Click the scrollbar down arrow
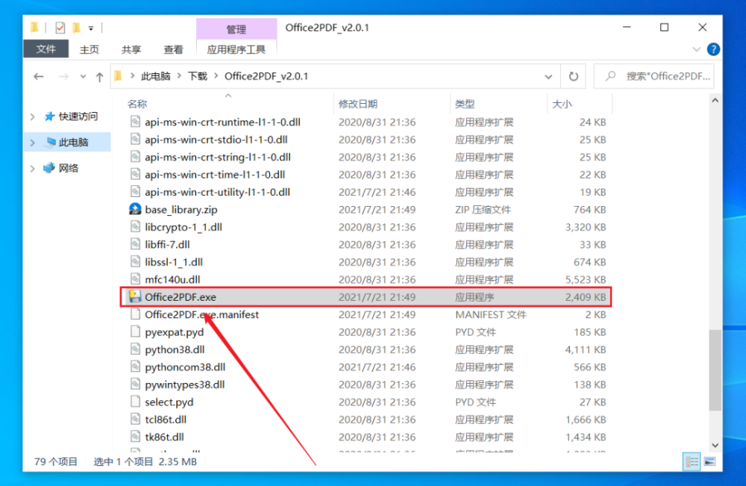This screenshot has width=746, height=486. 715,445
